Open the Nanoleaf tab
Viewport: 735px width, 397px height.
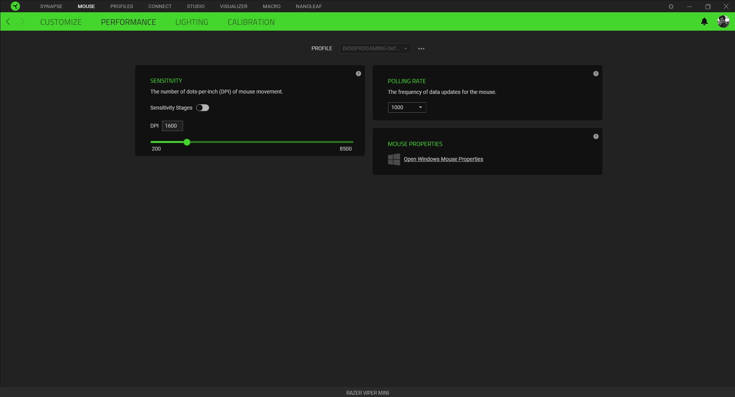(309, 7)
